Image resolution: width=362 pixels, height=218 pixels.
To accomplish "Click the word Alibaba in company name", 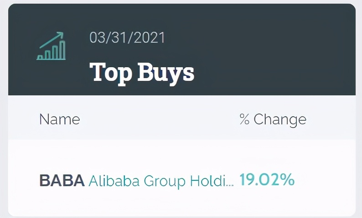I will [114, 181].
